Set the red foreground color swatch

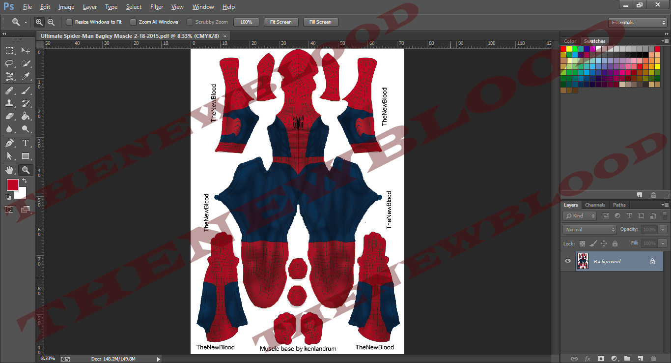(12, 184)
